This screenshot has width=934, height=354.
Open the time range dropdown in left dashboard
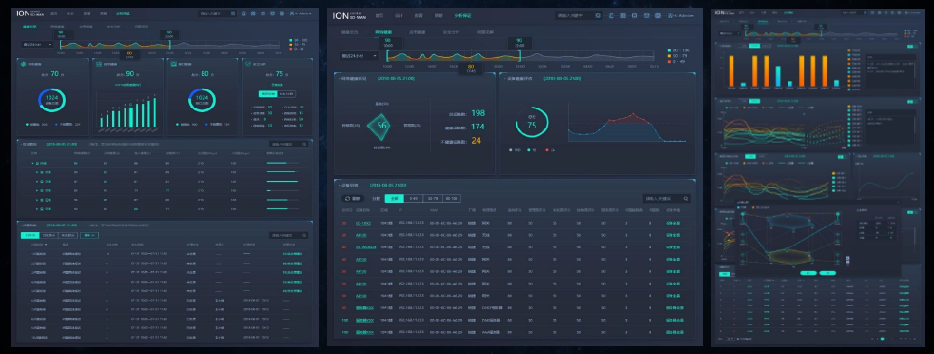pyautogui.click(x=37, y=44)
